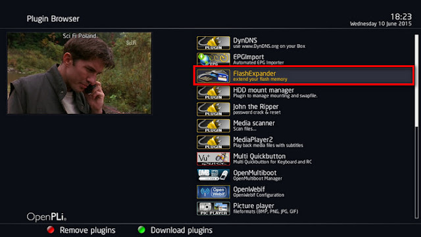The height and width of the screenshot is (237, 421).
Task: Click 'Play back media files with subtitles' text
Action: [x=268, y=145]
